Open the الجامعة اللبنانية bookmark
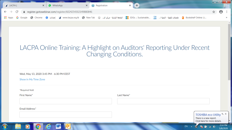The image size is (232, 130). pyautogui.click(x=110, y=18)
